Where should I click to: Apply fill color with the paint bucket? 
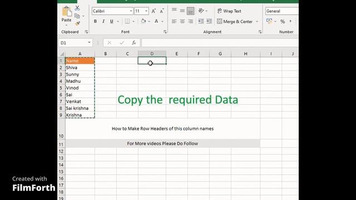click(144, 21)
